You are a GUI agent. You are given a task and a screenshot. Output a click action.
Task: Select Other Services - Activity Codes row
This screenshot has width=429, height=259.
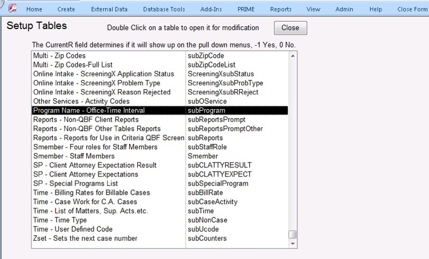coord(81,101)
